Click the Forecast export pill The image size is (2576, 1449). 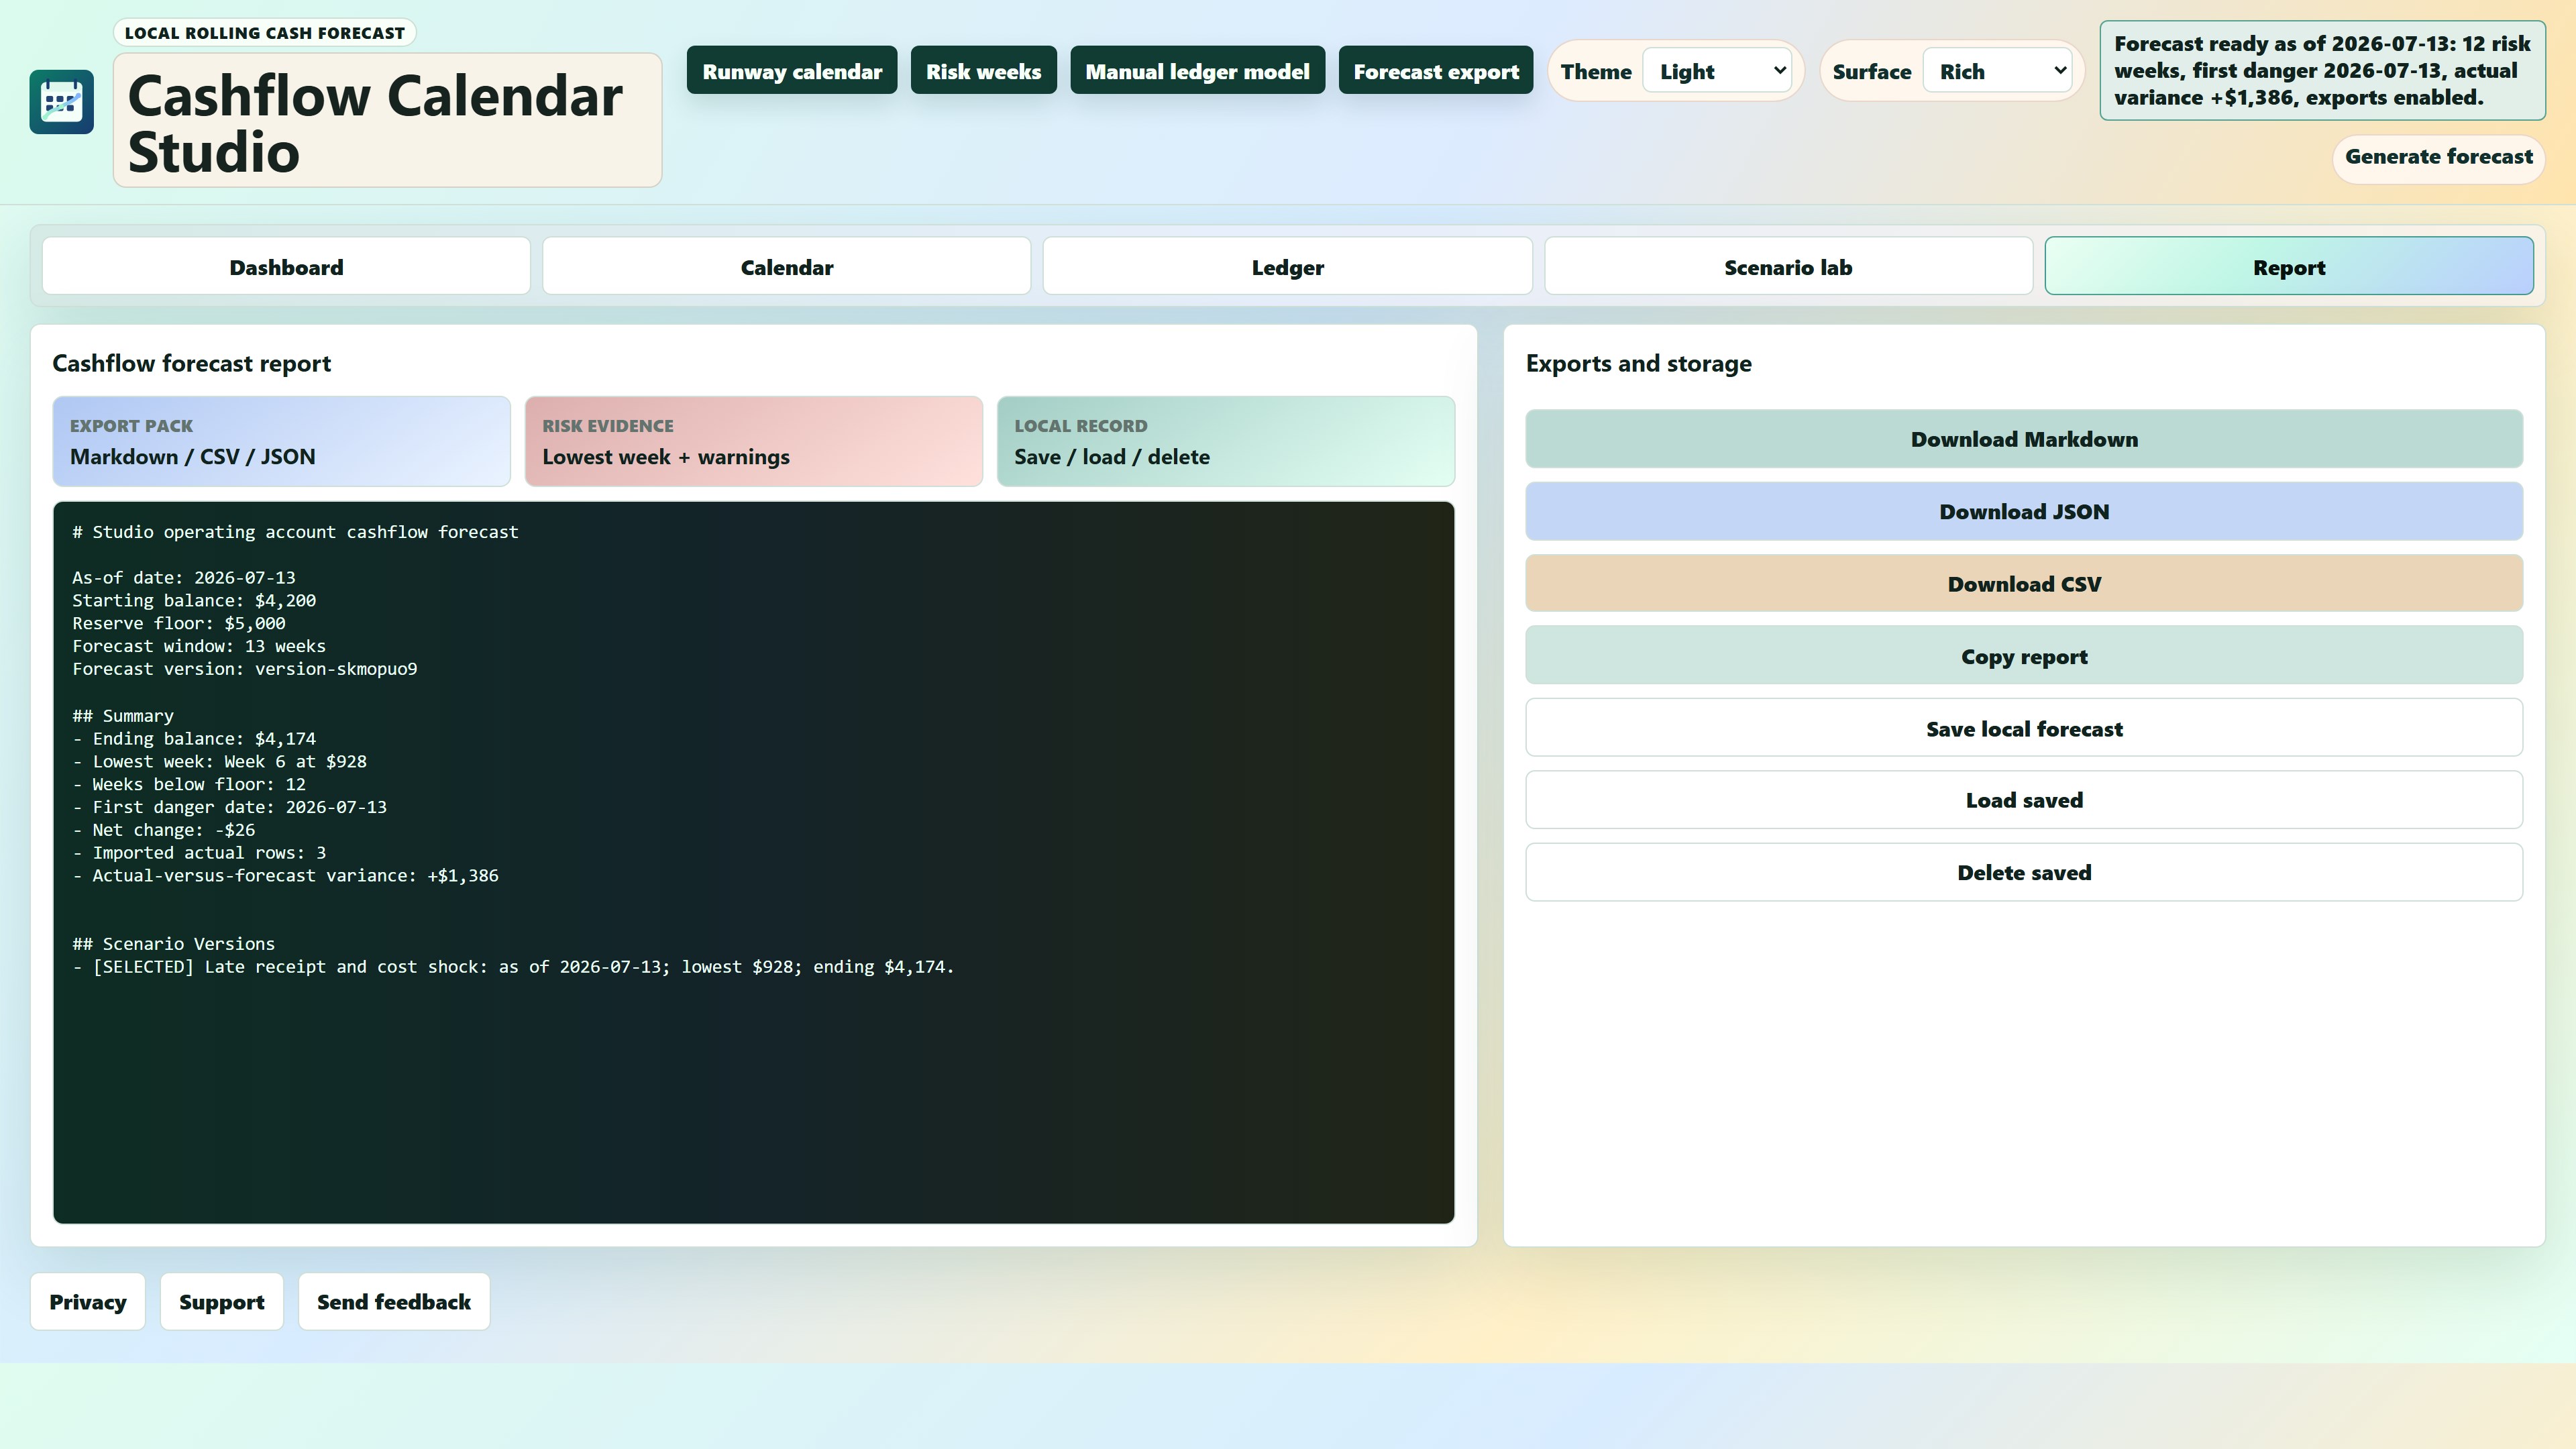pyautogui.click(x=1436, y=71)
